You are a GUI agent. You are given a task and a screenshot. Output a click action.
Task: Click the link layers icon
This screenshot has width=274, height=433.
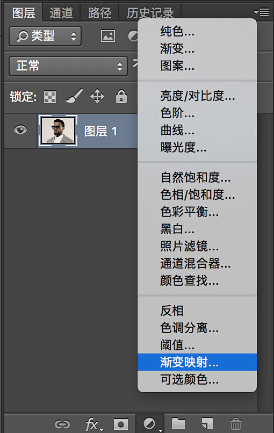(62, 424)
